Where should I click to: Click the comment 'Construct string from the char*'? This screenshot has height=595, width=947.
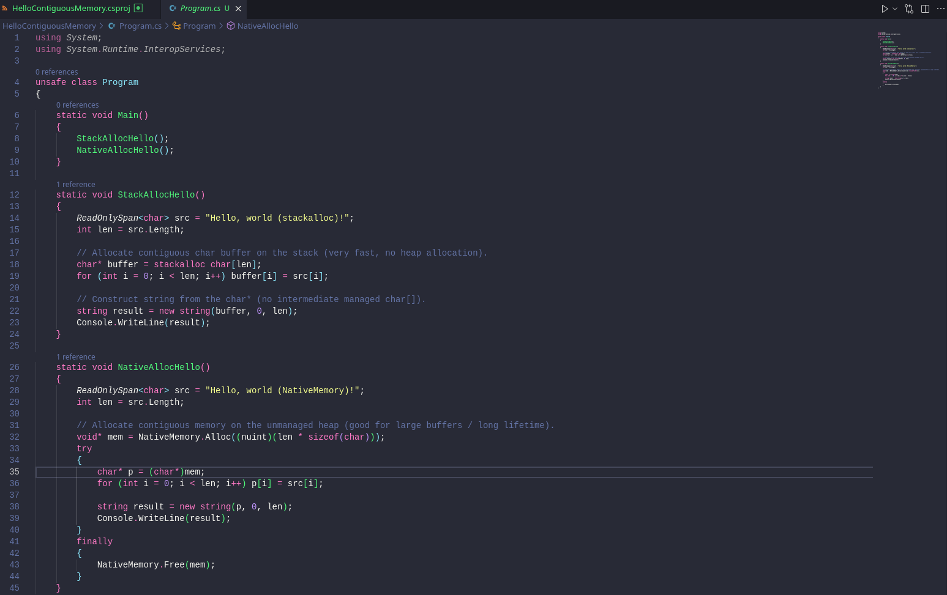pos(251,300)
